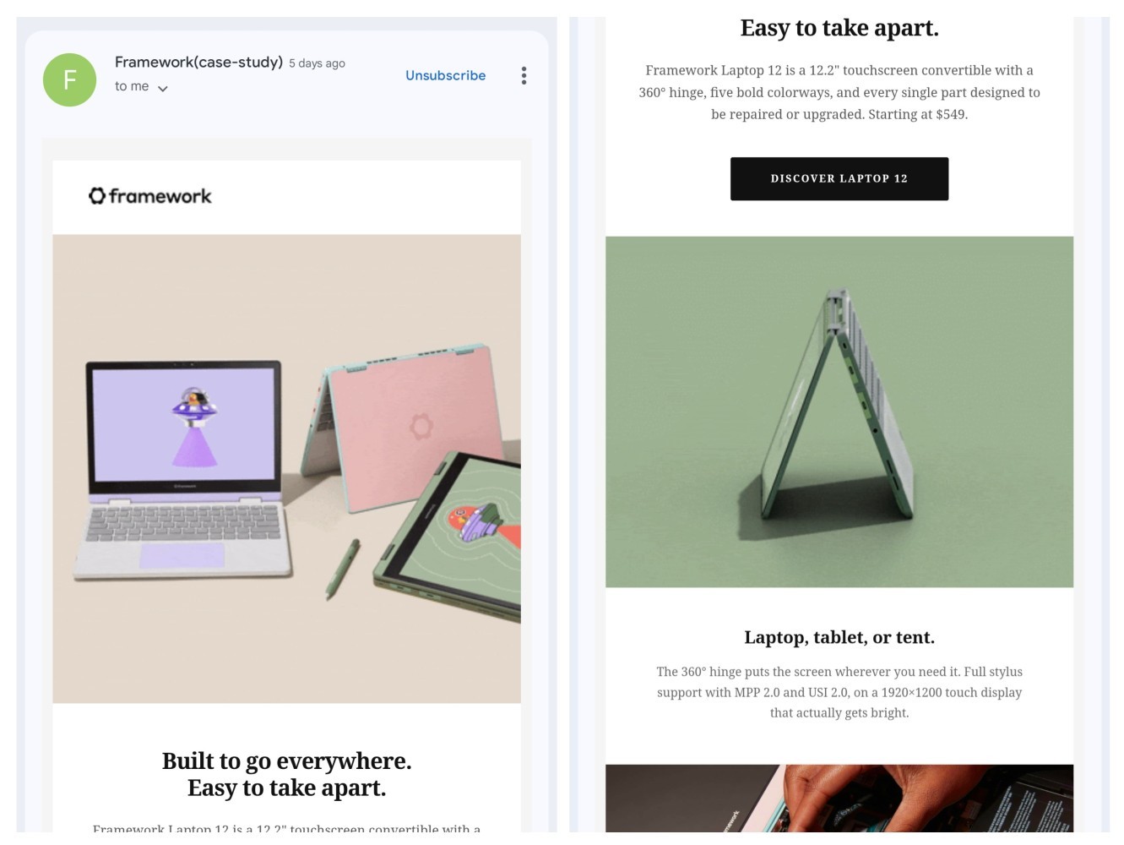Click the green F sender avatar
The width and height of the screenshot is (1124, 845).
[x=69, y=79]
